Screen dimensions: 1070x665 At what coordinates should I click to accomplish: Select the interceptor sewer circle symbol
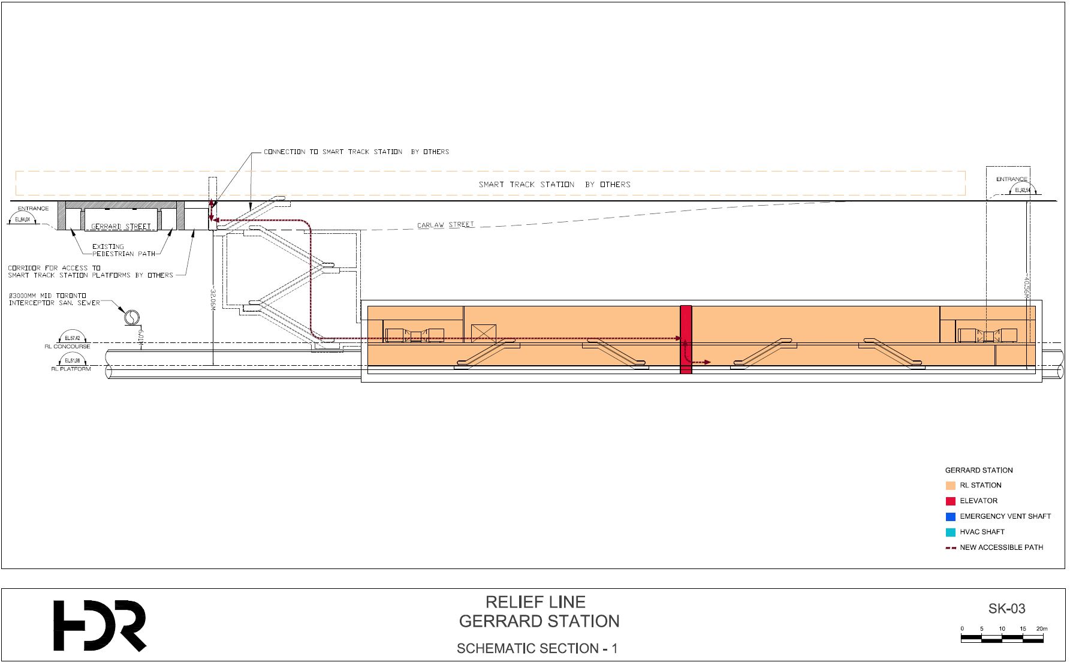[130, 317]
